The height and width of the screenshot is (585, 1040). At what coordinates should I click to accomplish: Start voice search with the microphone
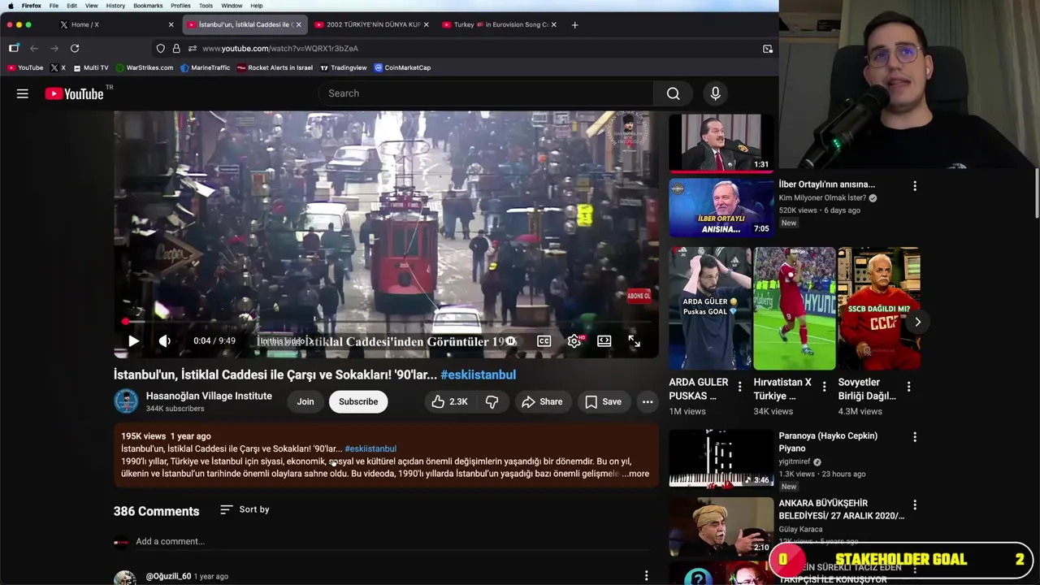(x=715, y=93)
